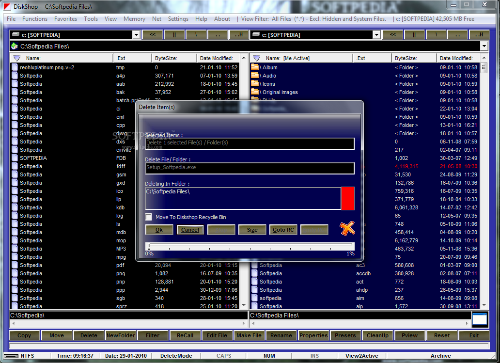The width and height of the screenshot is (500, 363).
Task: Click the file icon of Softpedia pdf
Action: click(x=15, y=265)
